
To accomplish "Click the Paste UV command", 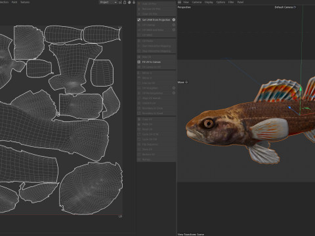I will (x=156, y=124).
